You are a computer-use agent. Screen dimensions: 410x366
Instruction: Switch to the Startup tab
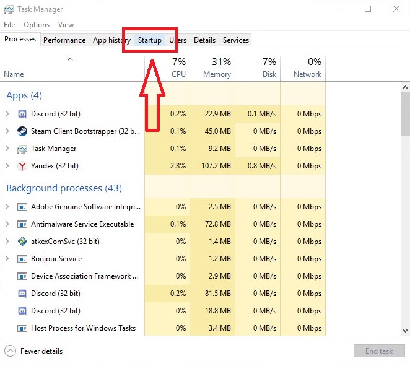click(150, 40)
